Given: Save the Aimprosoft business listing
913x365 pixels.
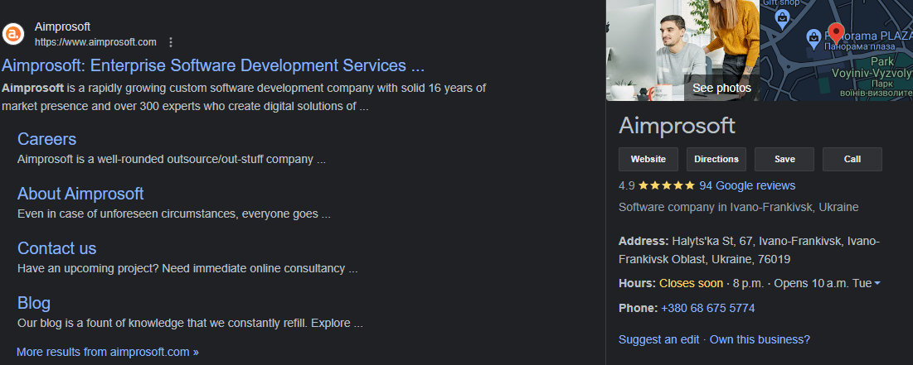Looking at the screenshot, I should (x=784, y=159).
